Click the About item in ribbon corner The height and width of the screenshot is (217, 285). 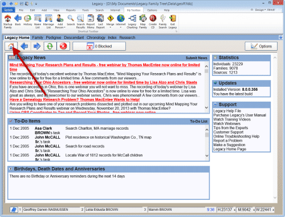[x=271, y=10]
